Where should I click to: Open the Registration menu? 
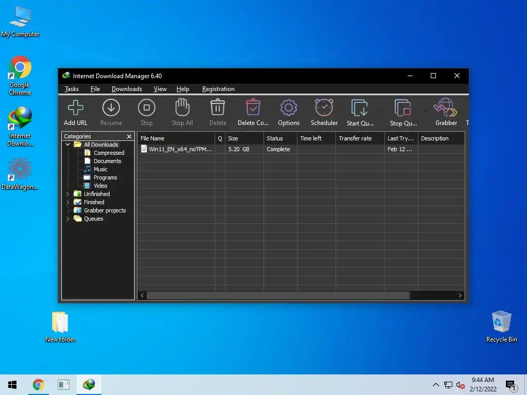point(218,89)
